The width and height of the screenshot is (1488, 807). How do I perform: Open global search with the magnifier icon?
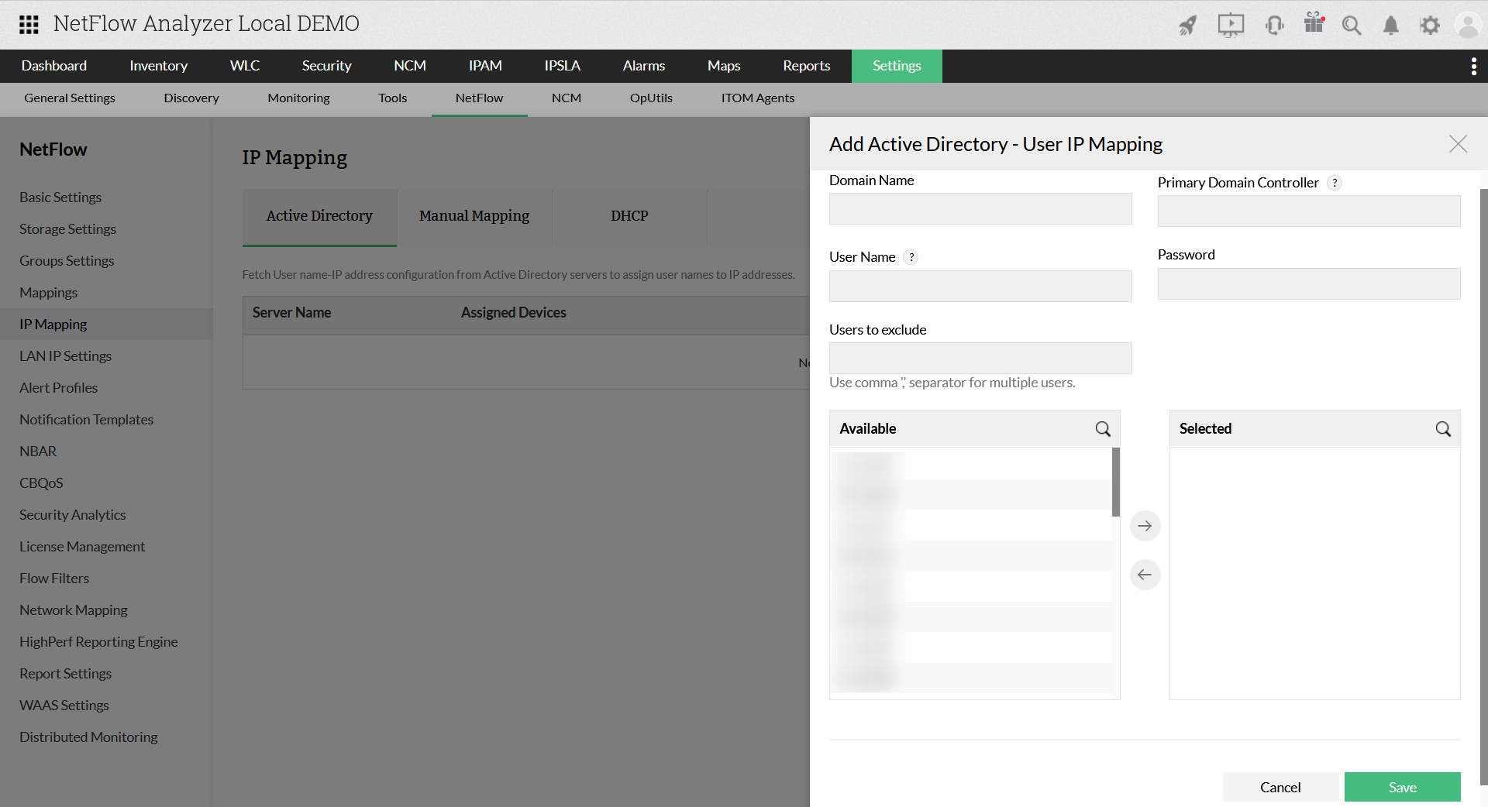point(1352,26)
